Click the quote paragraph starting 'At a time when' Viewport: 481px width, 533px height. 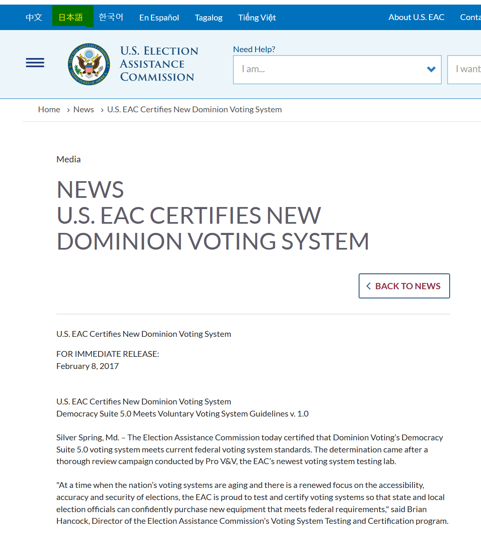coord(253,503)
